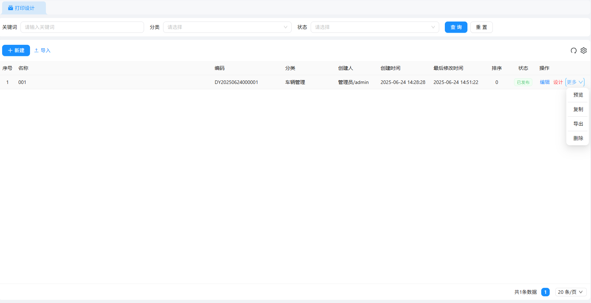Click the 查询 button
This screenshot has height=303, width=591.
pos(456,27)
